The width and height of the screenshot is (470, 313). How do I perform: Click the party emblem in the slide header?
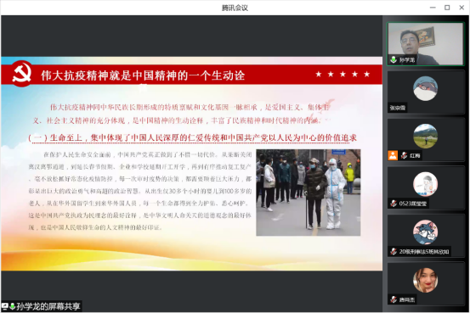[x=21, y=74]
